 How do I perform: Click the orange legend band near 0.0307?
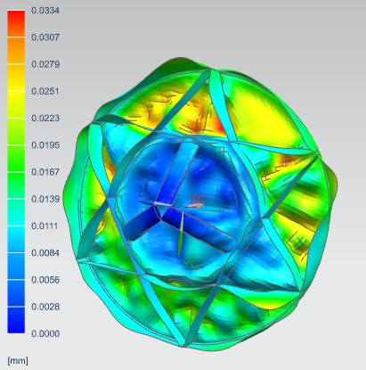tap(16, 51)
